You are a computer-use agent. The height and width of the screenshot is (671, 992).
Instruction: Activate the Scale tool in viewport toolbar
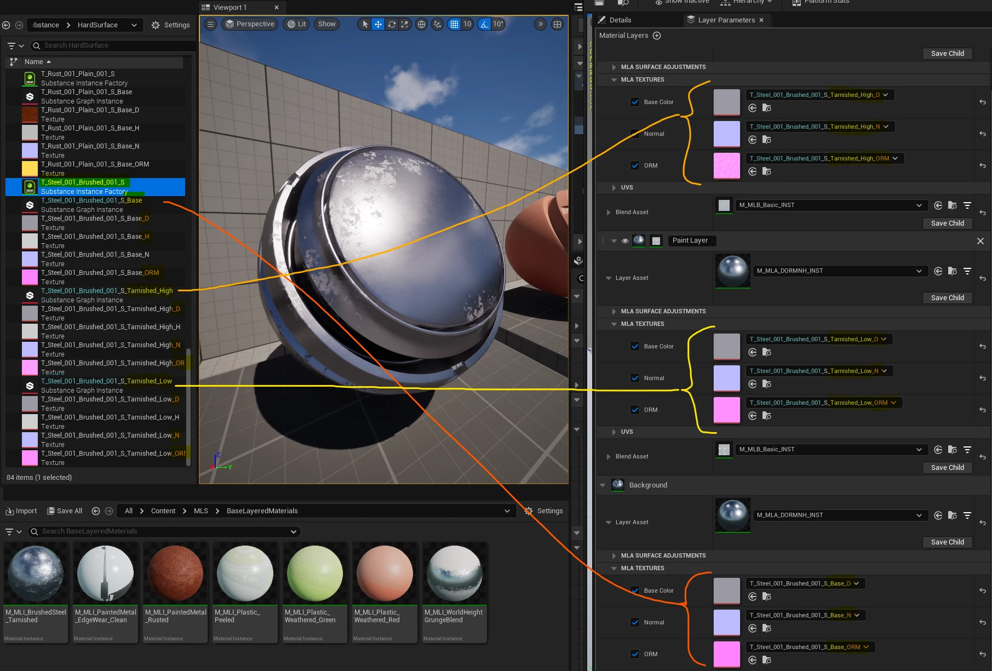click(404, 24)
